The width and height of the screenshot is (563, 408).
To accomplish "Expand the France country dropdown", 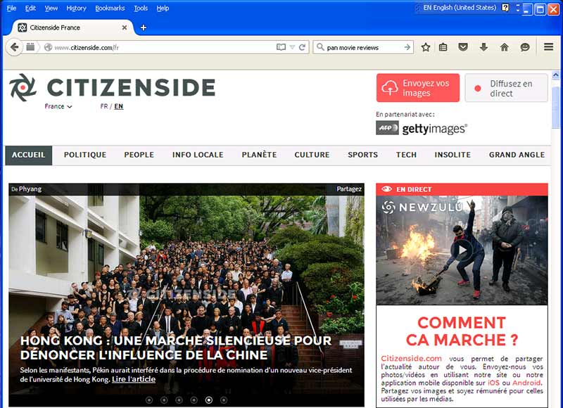I will coord(58,106).
